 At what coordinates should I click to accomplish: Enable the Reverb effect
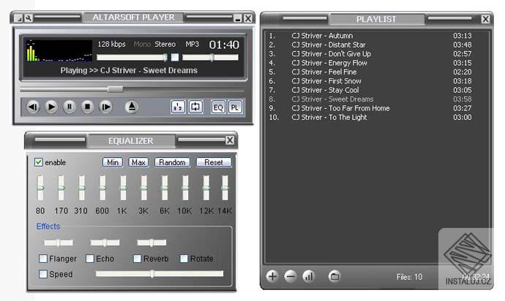(137, 259)
